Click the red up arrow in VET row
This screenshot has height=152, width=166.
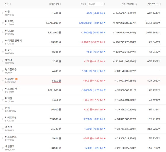105,100
